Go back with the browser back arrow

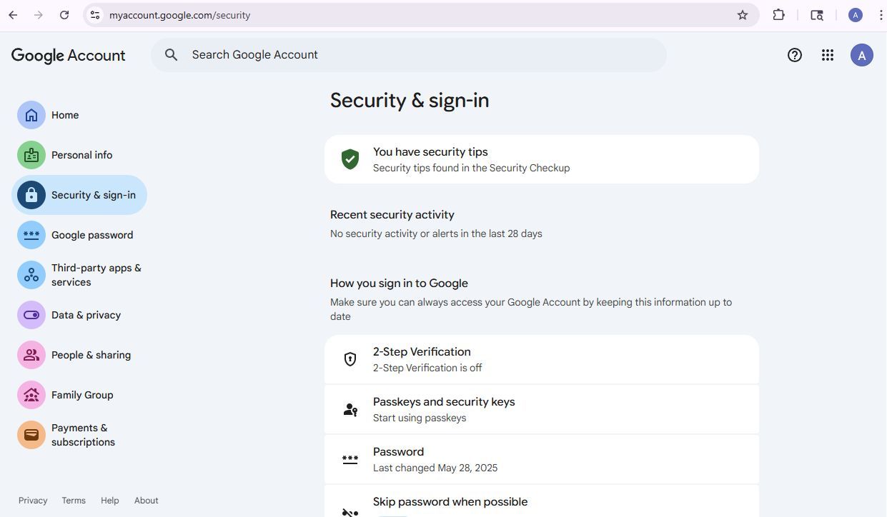point(13,15)
